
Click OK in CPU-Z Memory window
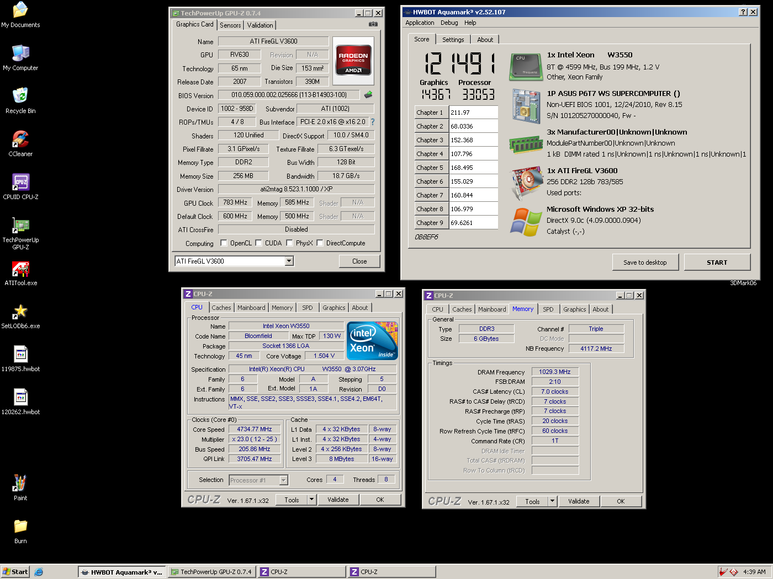tap(621, 501)
